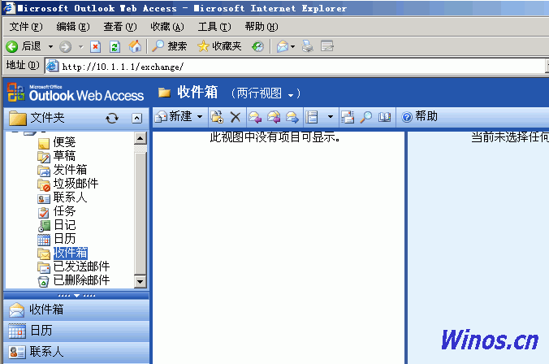
Task: Click the delete (X) icon in OWA toolbar
Action: (x=236, y=117)
